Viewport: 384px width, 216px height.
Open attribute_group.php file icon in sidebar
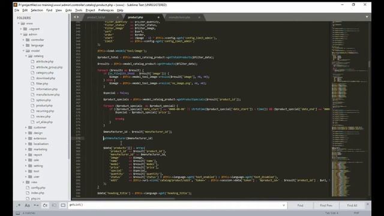(32, 67)
